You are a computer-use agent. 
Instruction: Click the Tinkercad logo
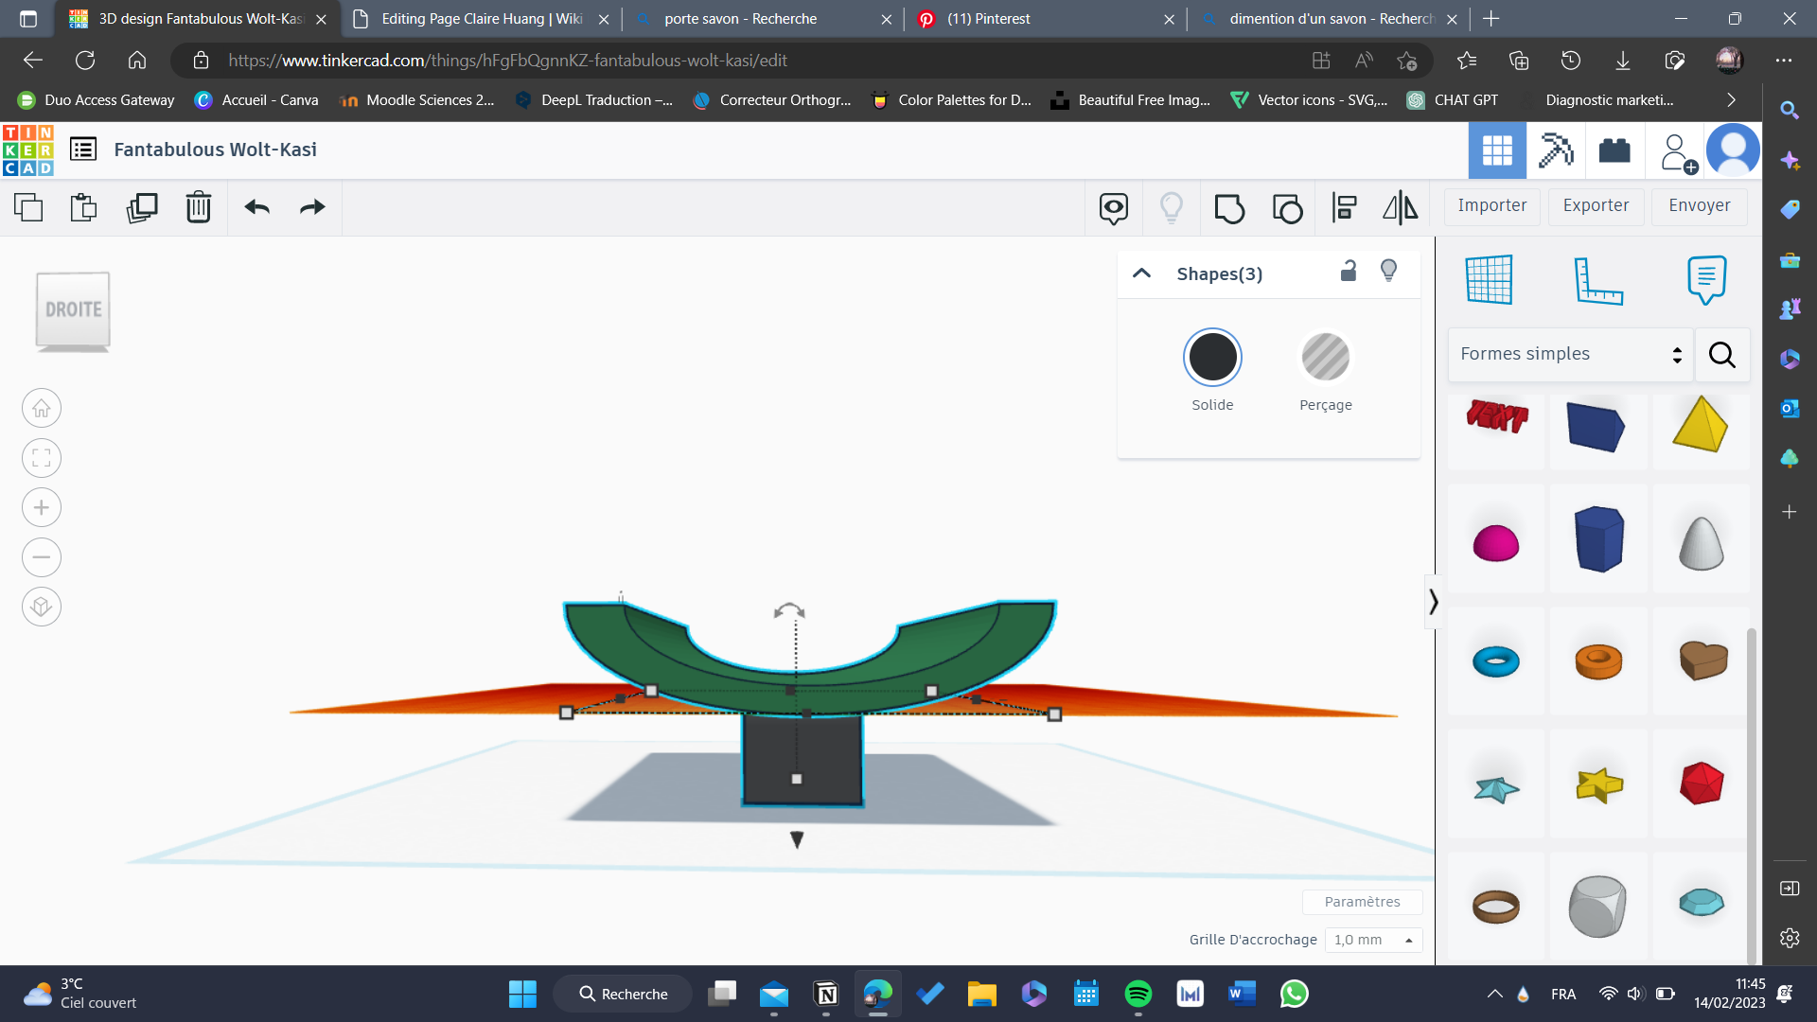tap(28, 150)
